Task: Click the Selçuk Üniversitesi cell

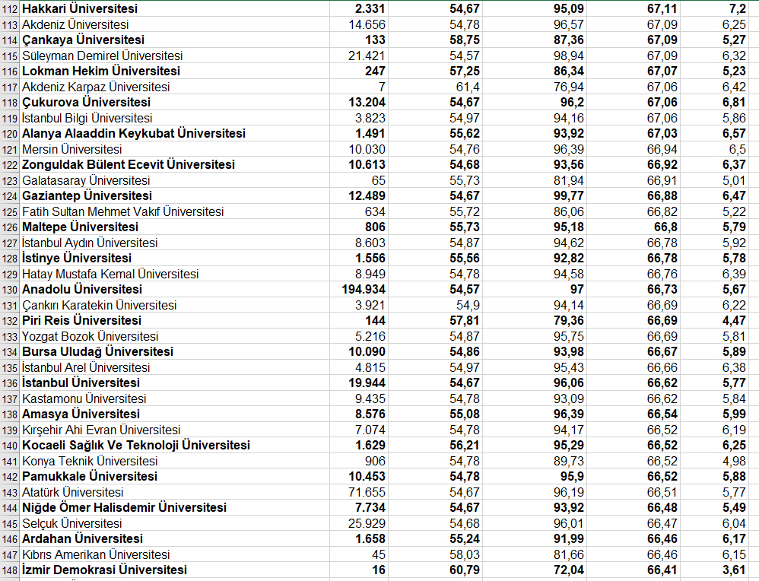Action: pyautogui.click(x=174, y=523)
